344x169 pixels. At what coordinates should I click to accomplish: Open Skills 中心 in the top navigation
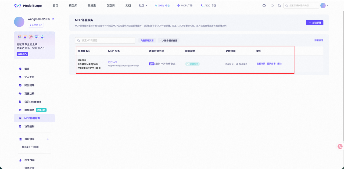(162, 5)
